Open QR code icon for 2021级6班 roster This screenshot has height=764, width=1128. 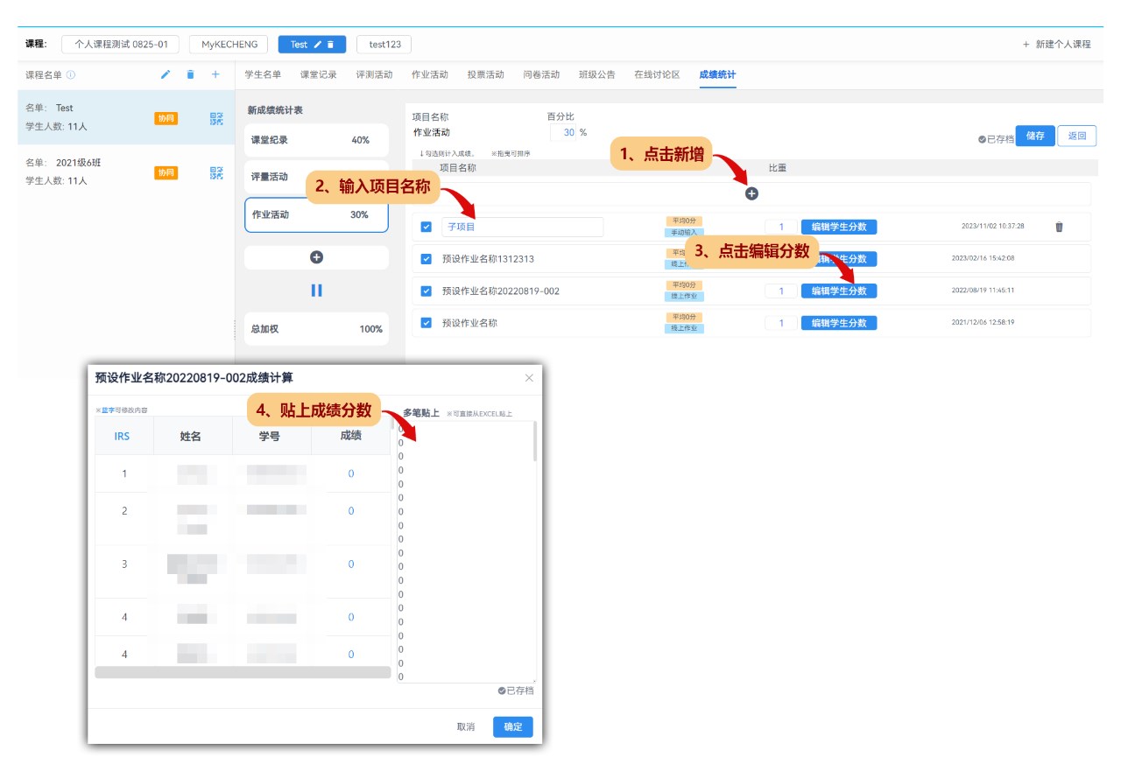tap(216, 173)
